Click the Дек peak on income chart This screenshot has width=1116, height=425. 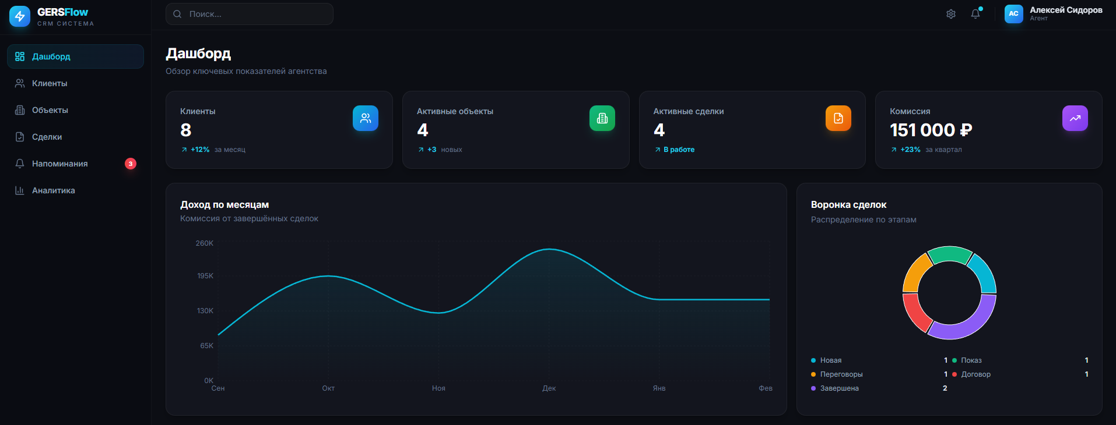(x=549, y=249)
